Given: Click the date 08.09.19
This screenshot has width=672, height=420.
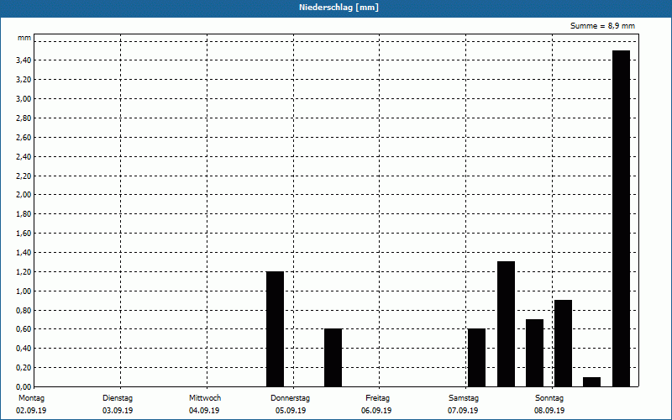Looking at the screenshot, I should pos(549,411).
